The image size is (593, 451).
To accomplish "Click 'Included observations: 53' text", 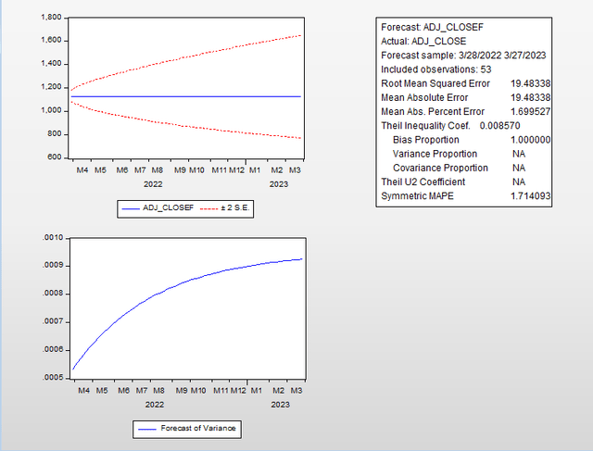I will 436,69.
